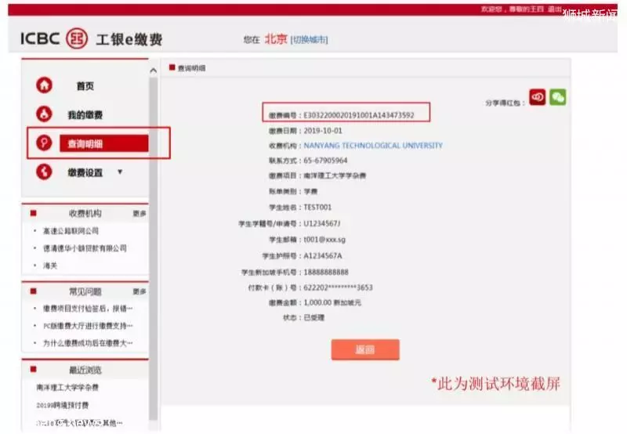Share via the red Weibo icon

(x=538, y=97)
